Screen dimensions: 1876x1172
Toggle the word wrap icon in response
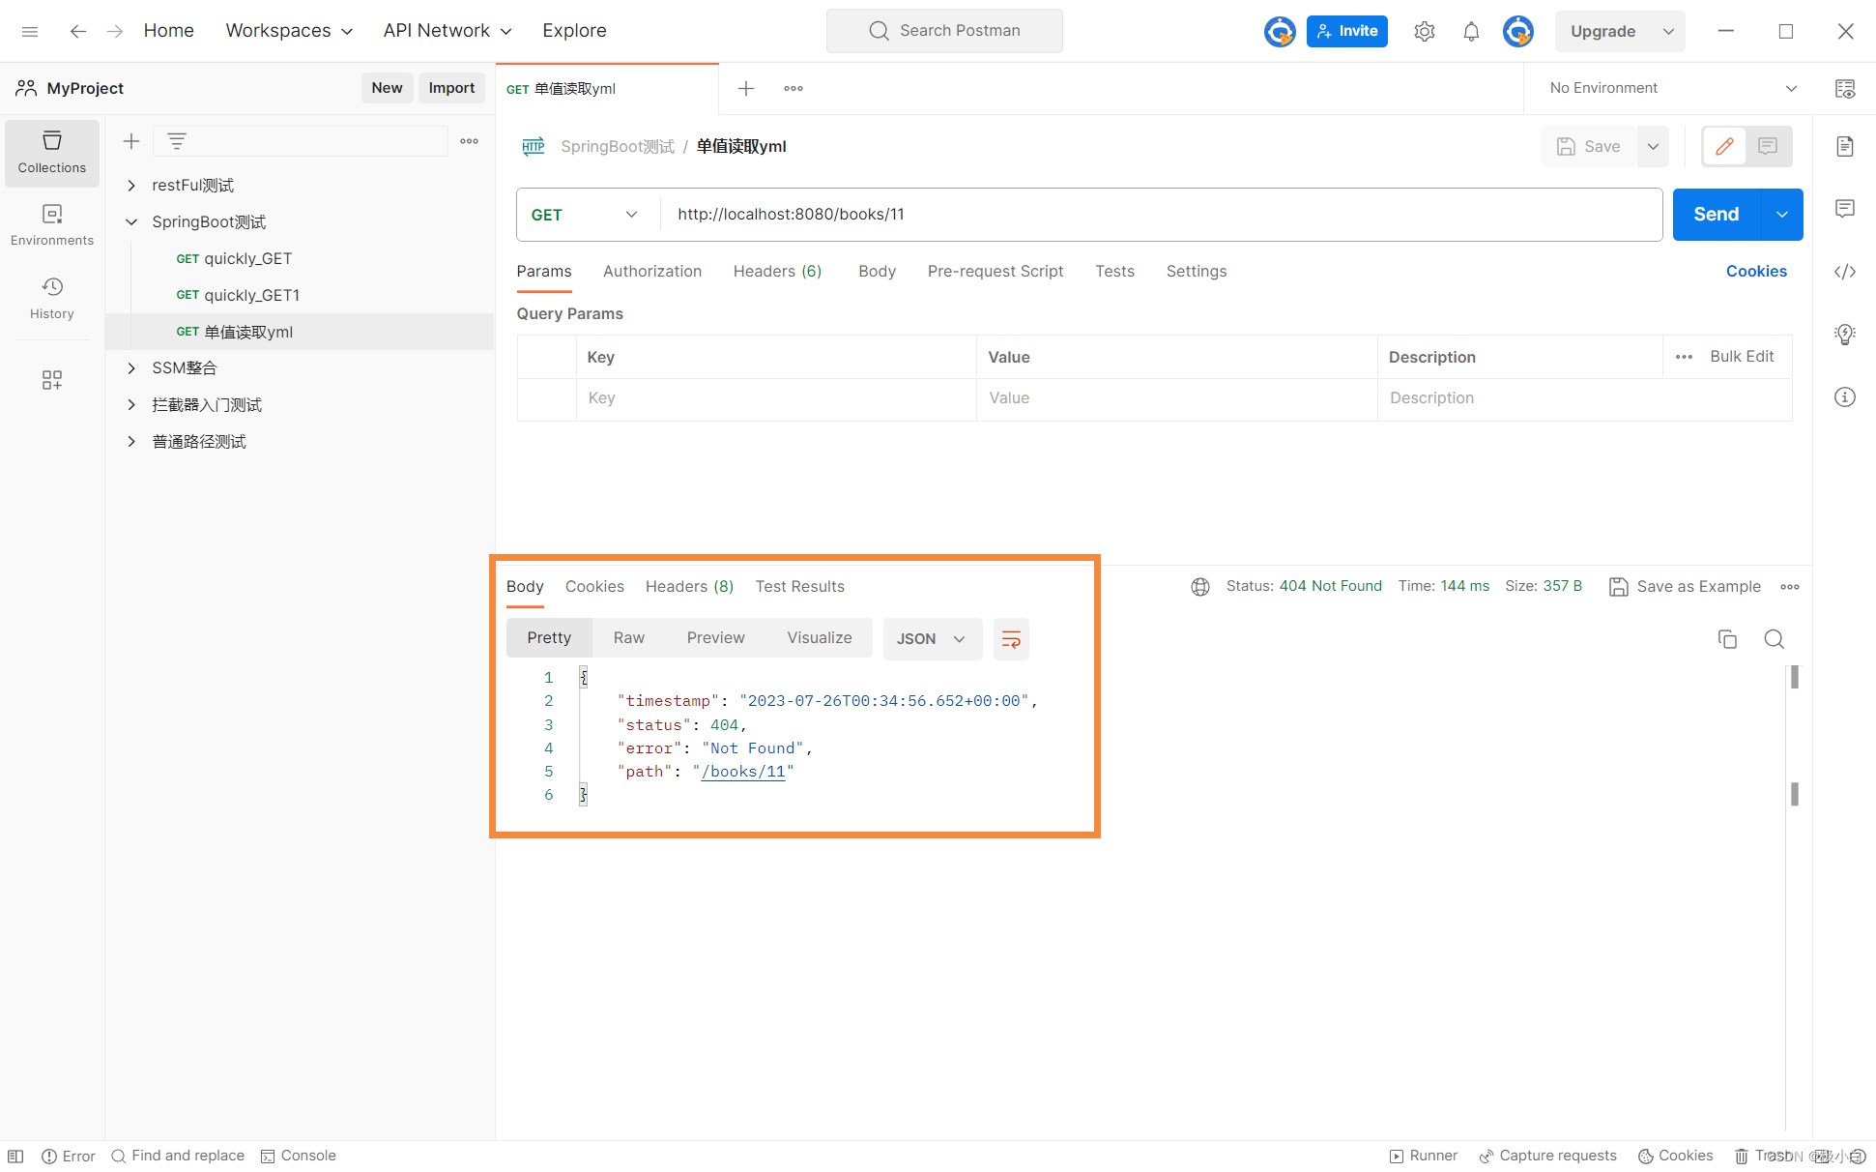pyautogui.click(x=1012, y=638)
